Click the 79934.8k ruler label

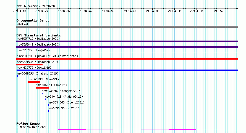click(x=174, y=11)
